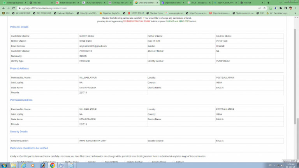
Task: Click the Personal Details heading
Action: [19, 27]
